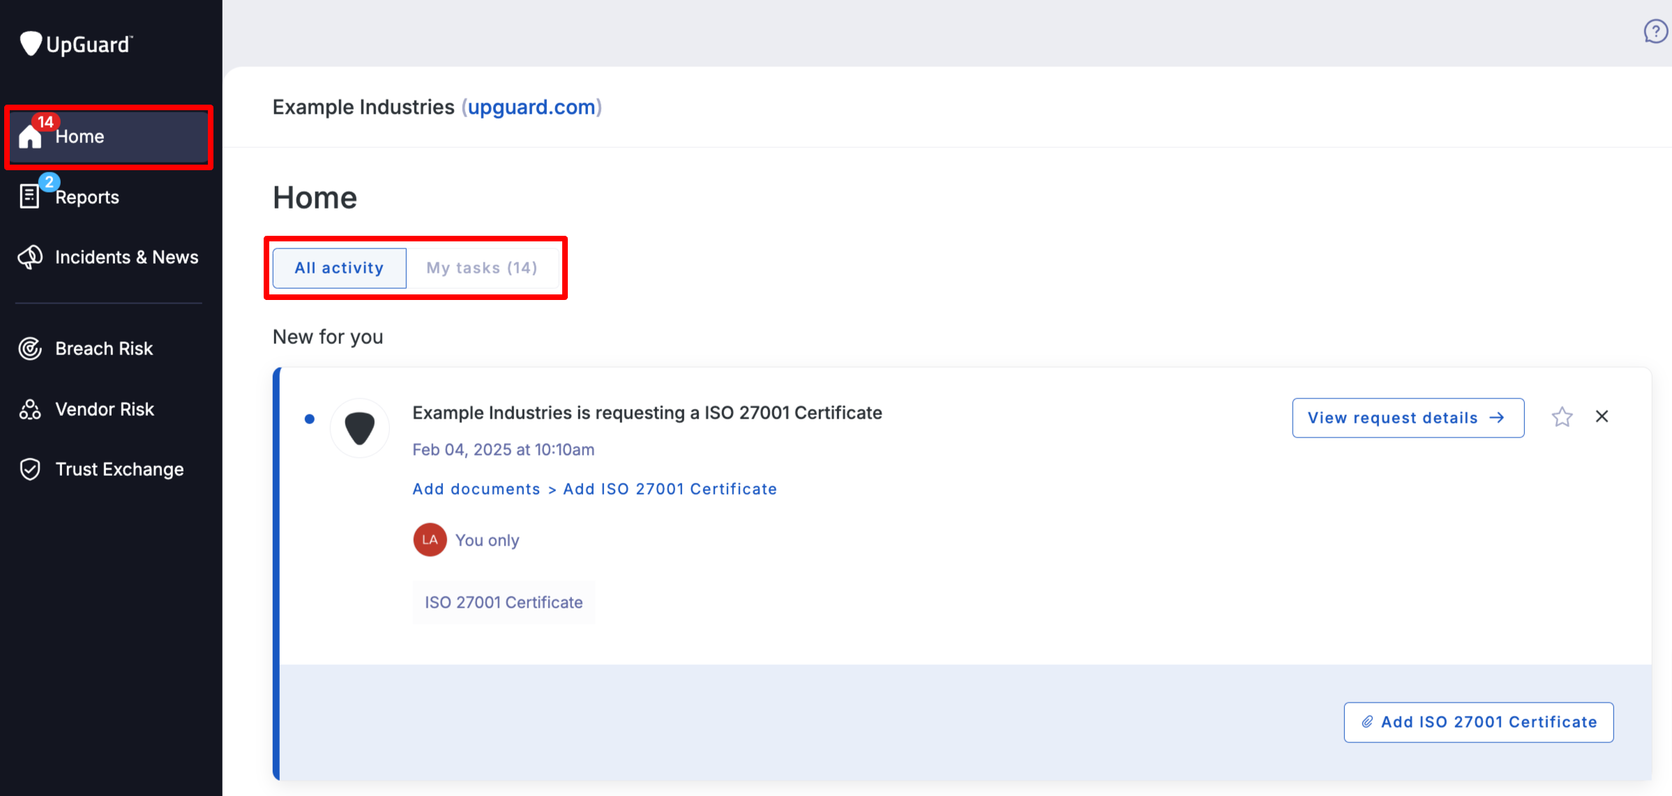1672x796 pixels.
Task: Dismiss the ISO 27001 request notification
Action: pyautogui.click(x=1602, y=416)
